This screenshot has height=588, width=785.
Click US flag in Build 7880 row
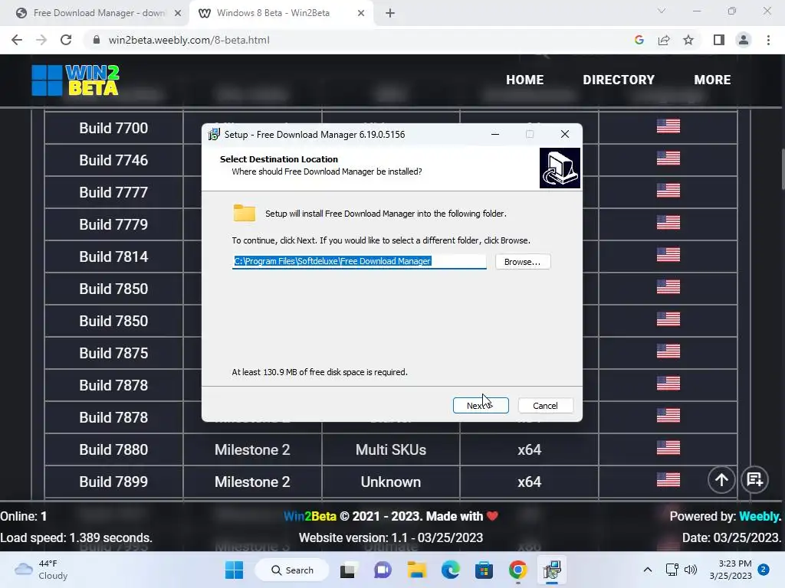668,447
